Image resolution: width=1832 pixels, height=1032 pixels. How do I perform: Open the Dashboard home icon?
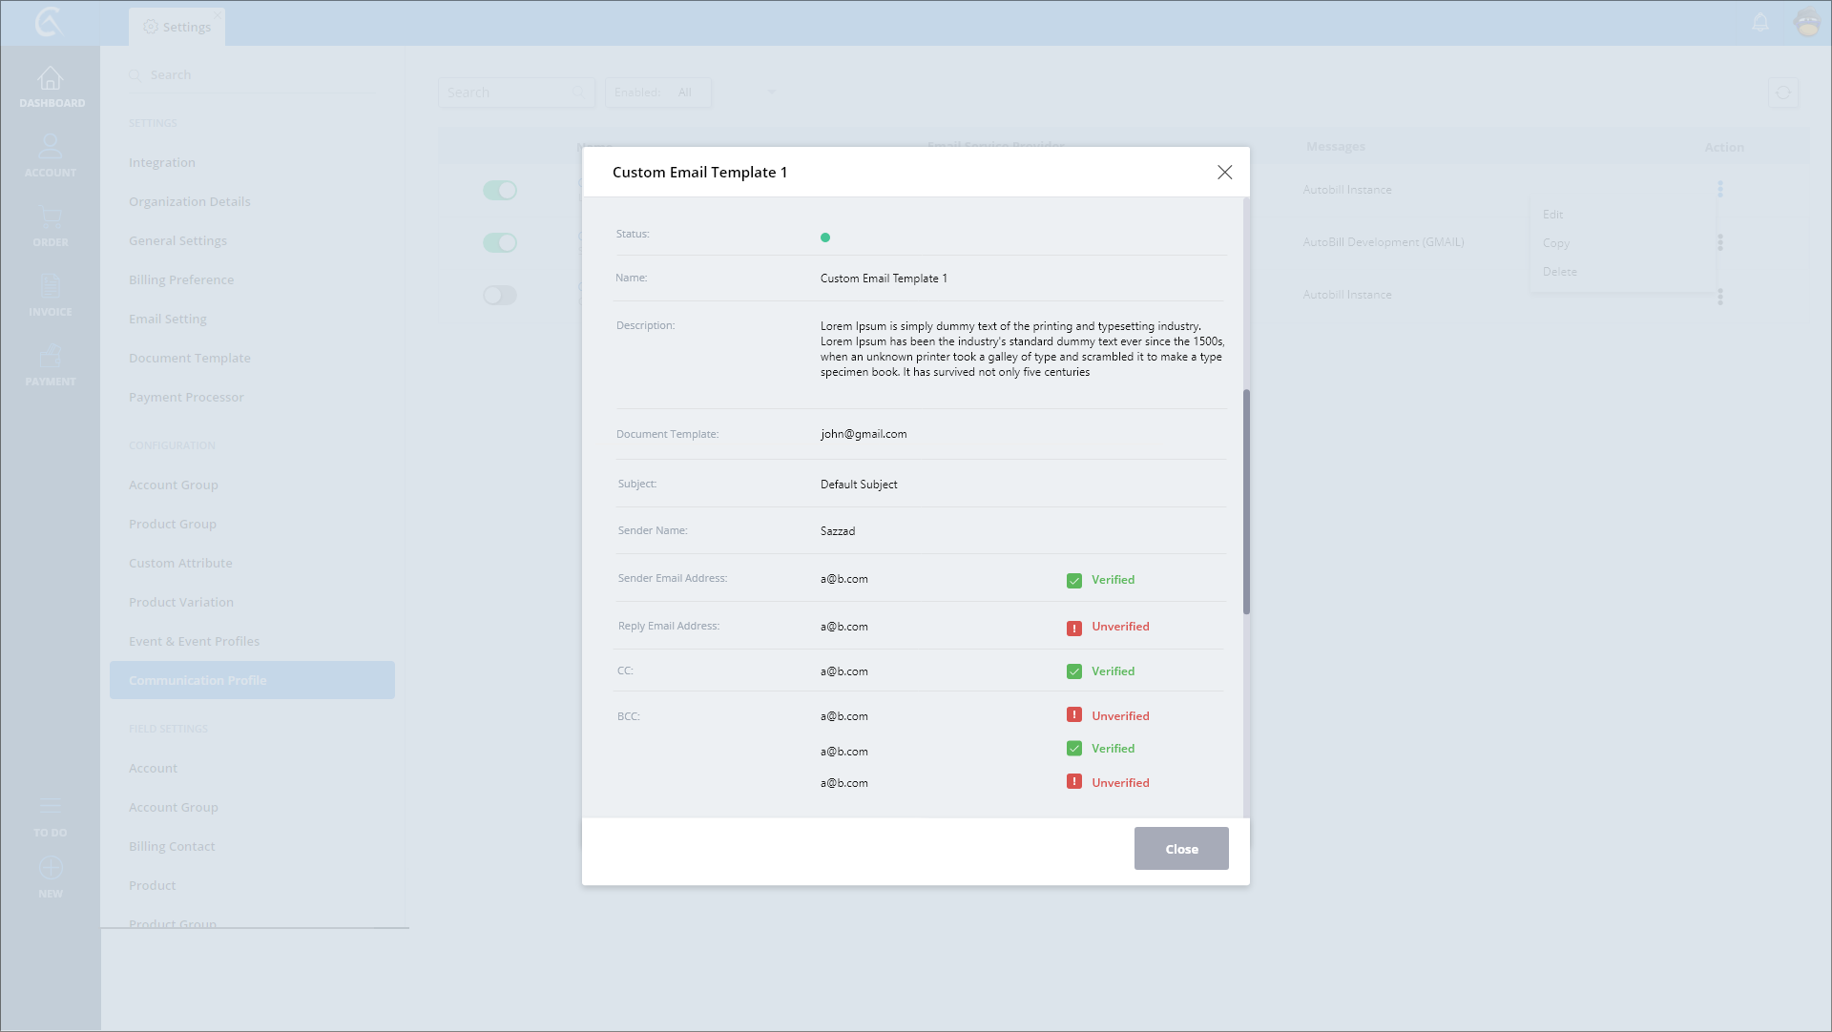(51, 79)
